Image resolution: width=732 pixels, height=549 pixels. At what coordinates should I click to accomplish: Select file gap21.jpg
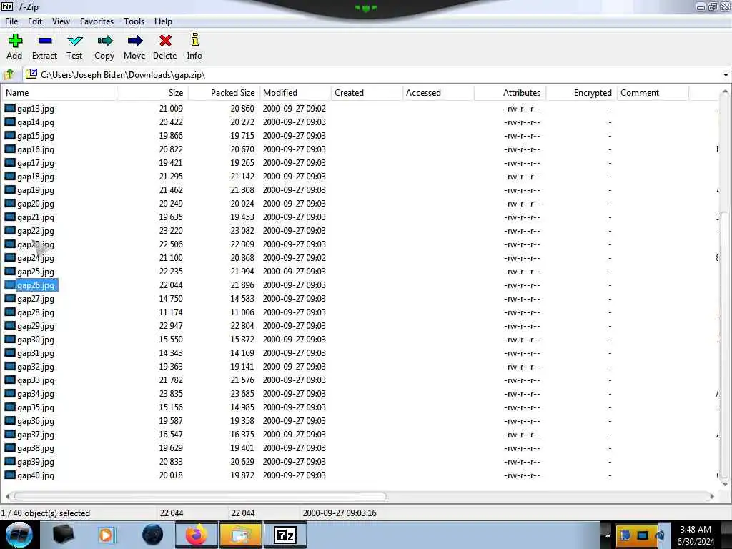(x=36, y=217)
